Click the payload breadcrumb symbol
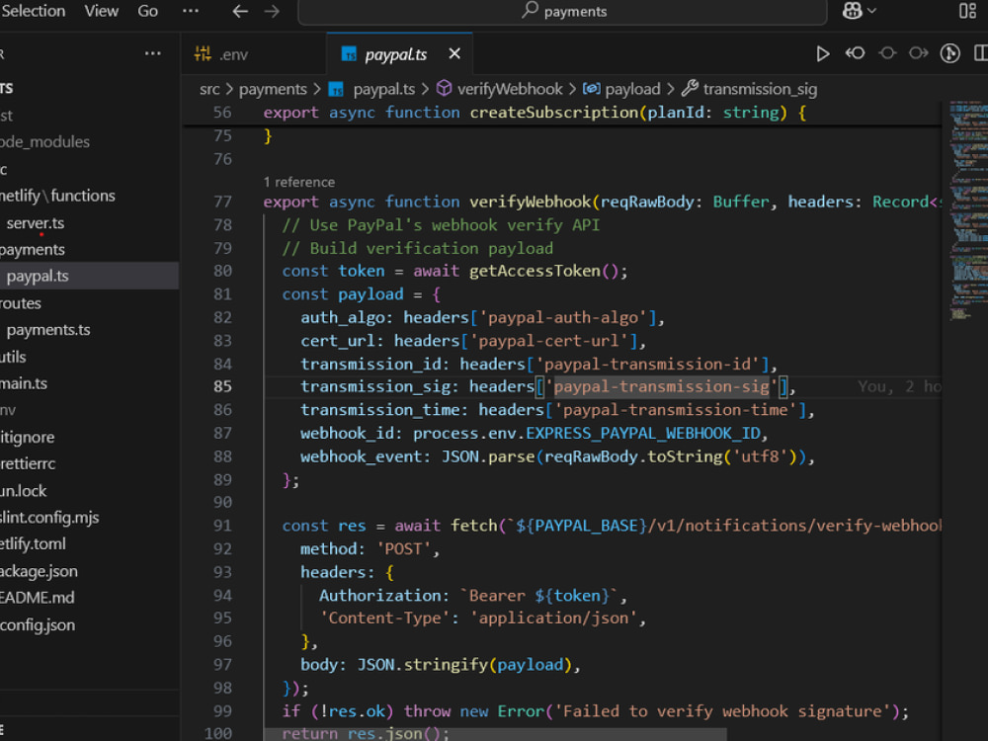Image resolution: width=988 pixels, height=741 pixels. [632, 89]
